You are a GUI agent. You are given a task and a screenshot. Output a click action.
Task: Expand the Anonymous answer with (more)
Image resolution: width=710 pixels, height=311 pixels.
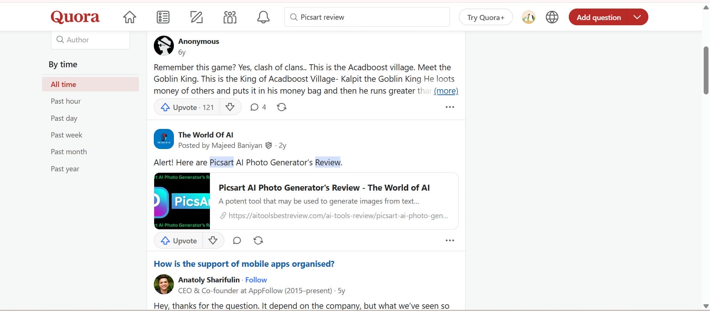446,91
